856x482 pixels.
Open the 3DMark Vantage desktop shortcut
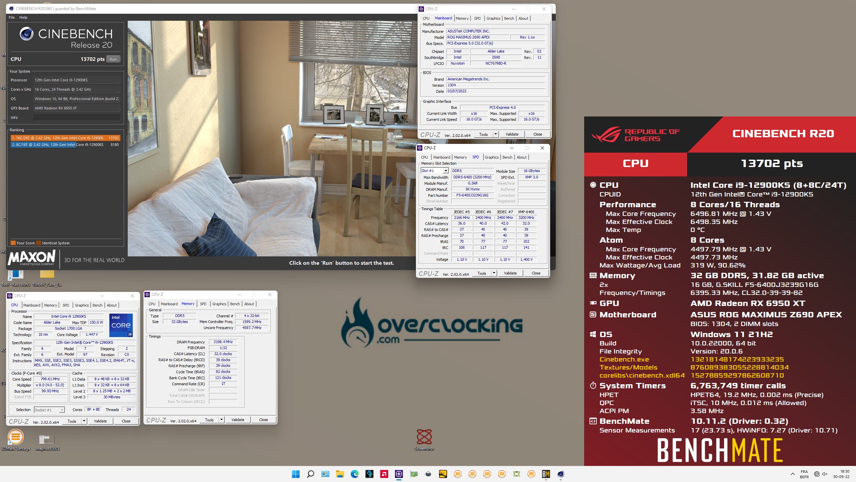(x=15, y=440)
